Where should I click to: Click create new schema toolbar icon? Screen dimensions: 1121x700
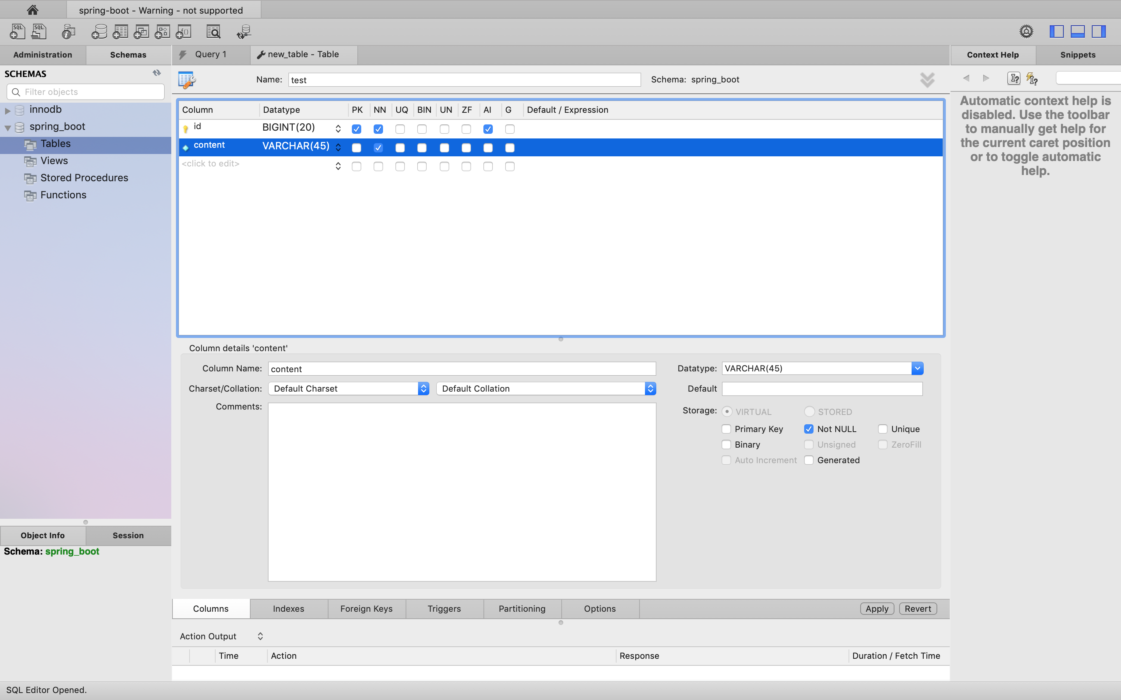click(98, 31)
